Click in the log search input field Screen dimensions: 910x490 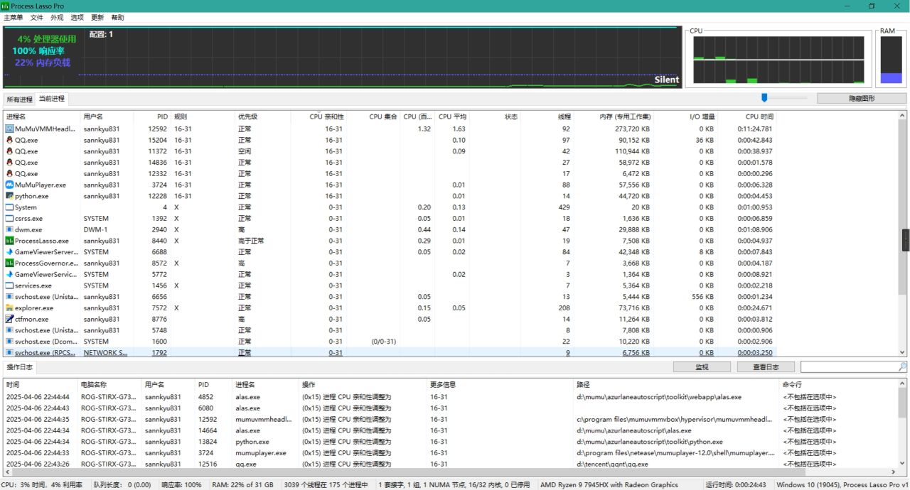(x=849, y=367)
